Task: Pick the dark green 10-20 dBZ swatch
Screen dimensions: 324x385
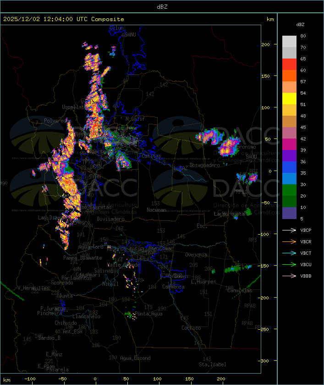Action: pyautogui.click(x=289, y=201)
